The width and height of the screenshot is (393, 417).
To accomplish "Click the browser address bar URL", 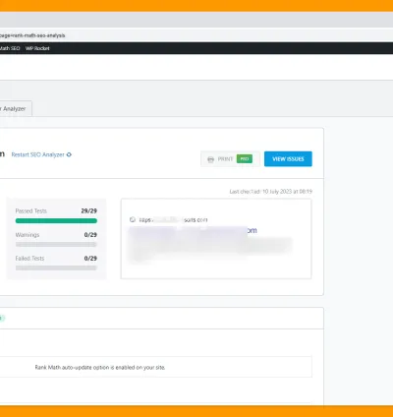I will [32, 35].
